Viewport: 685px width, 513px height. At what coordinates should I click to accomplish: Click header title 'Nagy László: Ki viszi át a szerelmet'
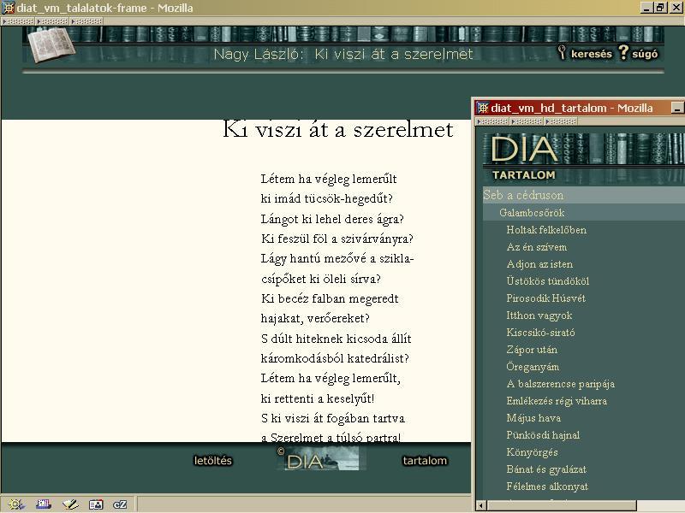click(343, 54)
